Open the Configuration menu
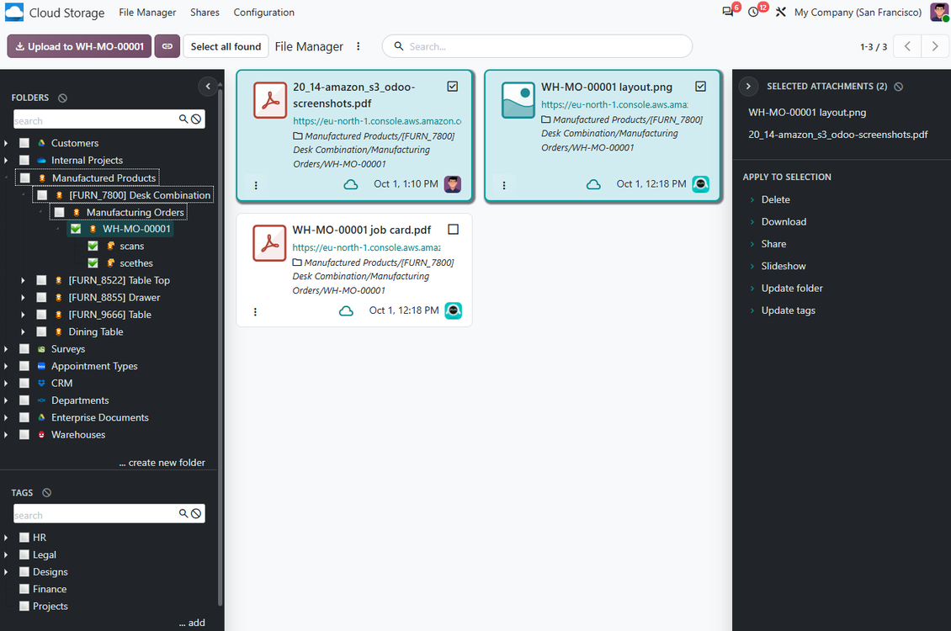Viewport: 951px width, 631px height. (x=263, y=12)
